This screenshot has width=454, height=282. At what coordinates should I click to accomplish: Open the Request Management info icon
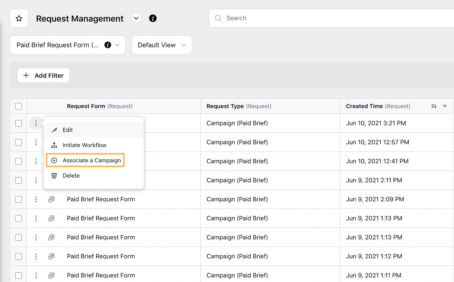(153, 18)
